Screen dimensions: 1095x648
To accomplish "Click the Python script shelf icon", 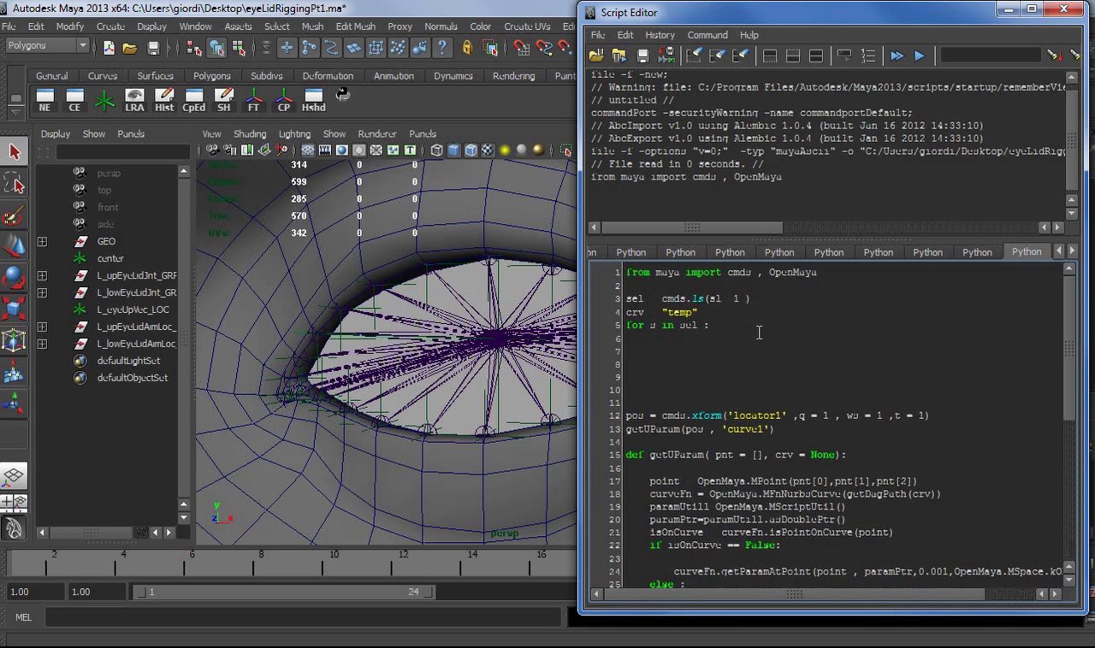I will (343, 94).
